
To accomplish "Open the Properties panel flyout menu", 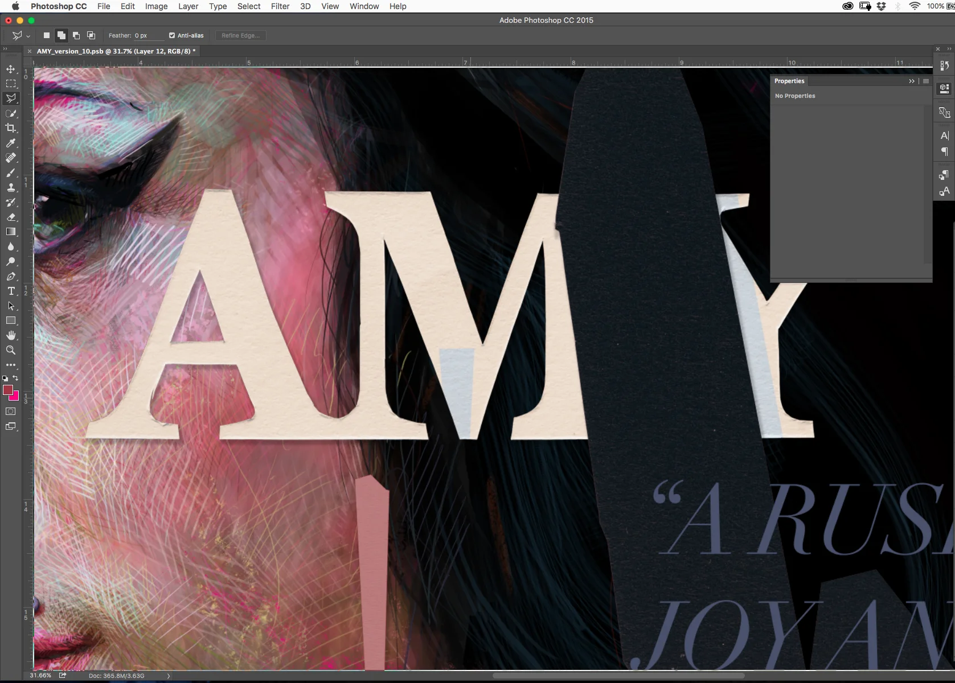I will point(926,81).
